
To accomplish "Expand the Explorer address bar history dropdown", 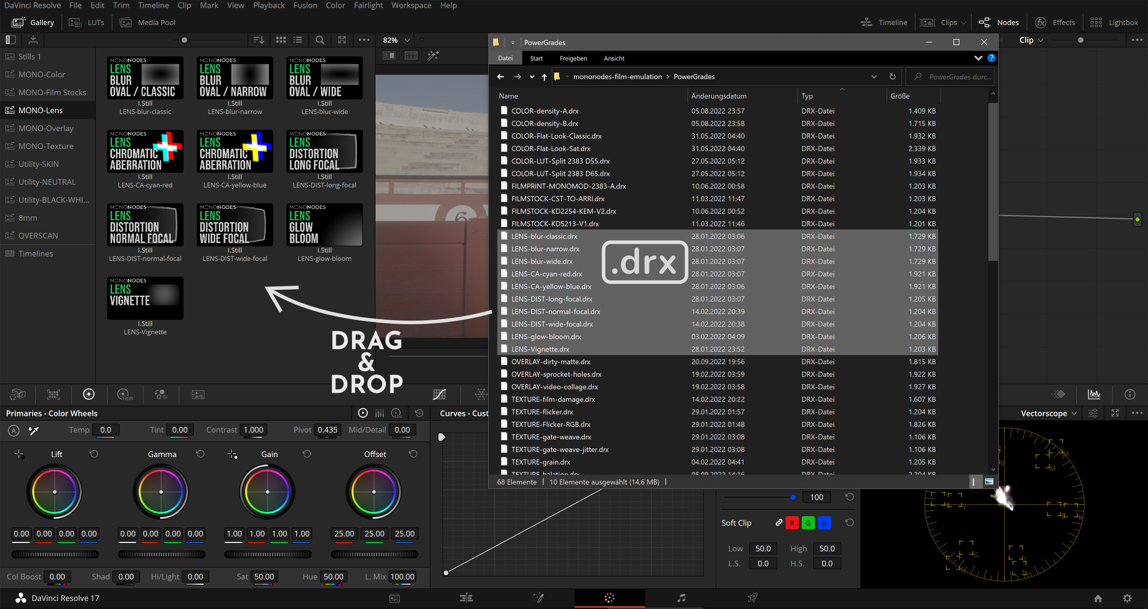I will pos(874,77).
